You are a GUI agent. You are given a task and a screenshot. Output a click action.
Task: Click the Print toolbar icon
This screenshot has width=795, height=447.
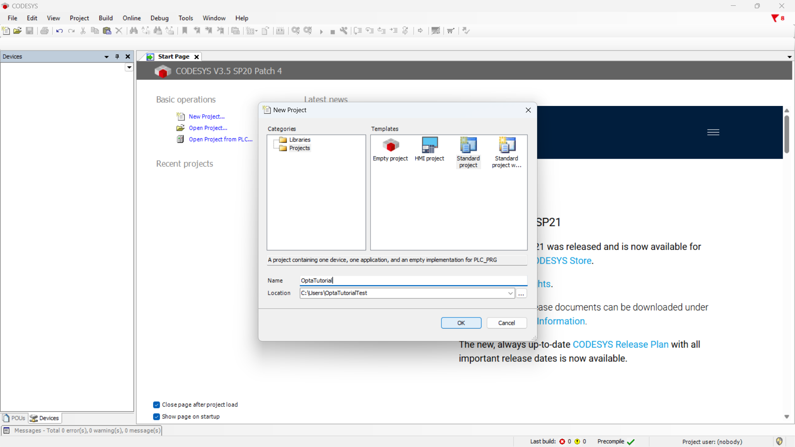point(44,31)
